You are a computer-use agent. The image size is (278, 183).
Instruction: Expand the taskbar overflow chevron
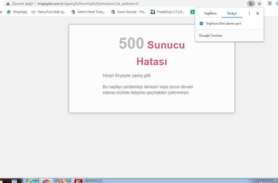pyautogui.click(x=275, y=180)
